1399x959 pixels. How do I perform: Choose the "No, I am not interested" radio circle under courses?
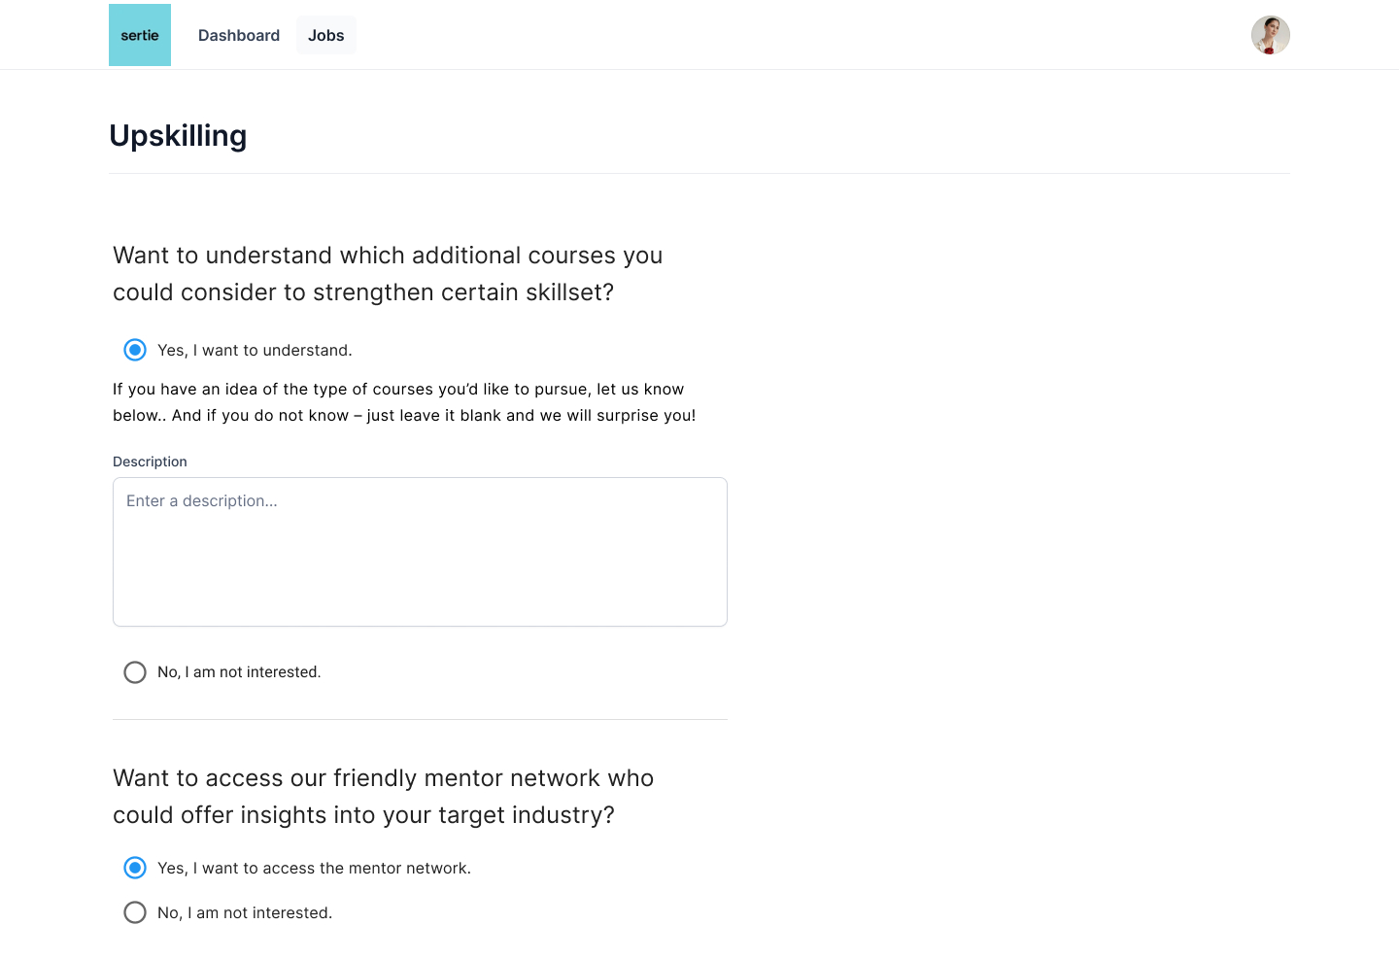135,672
